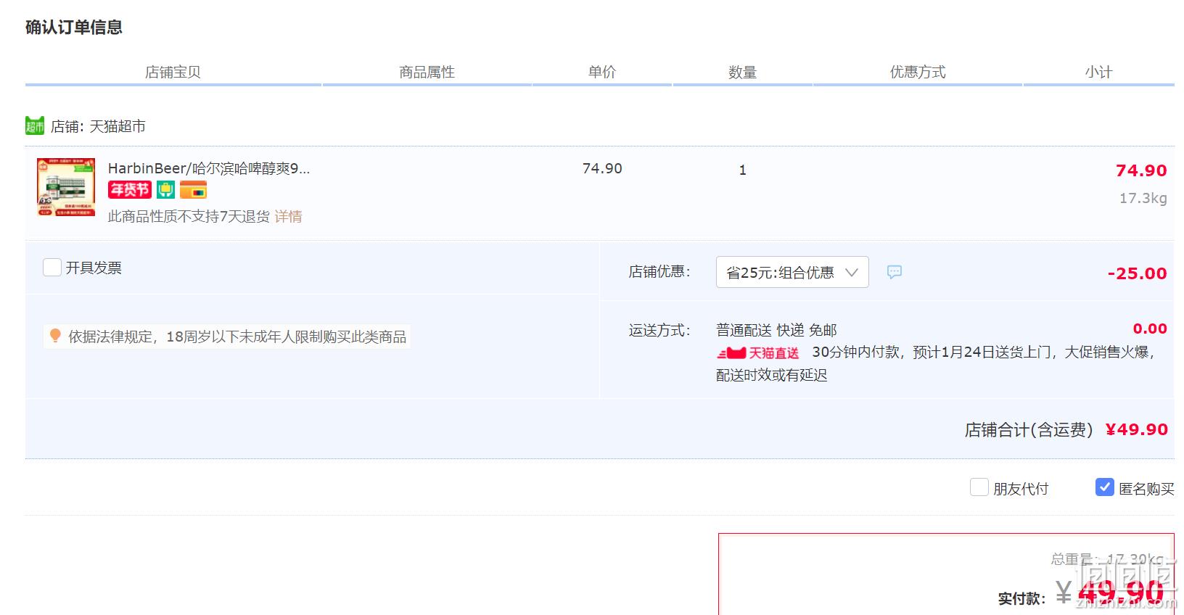Click the message bubble icon beside store discount
Screen dimensions: 1184x615
tap(895, 272)
